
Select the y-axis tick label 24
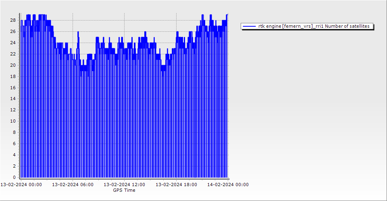[13, 43]
